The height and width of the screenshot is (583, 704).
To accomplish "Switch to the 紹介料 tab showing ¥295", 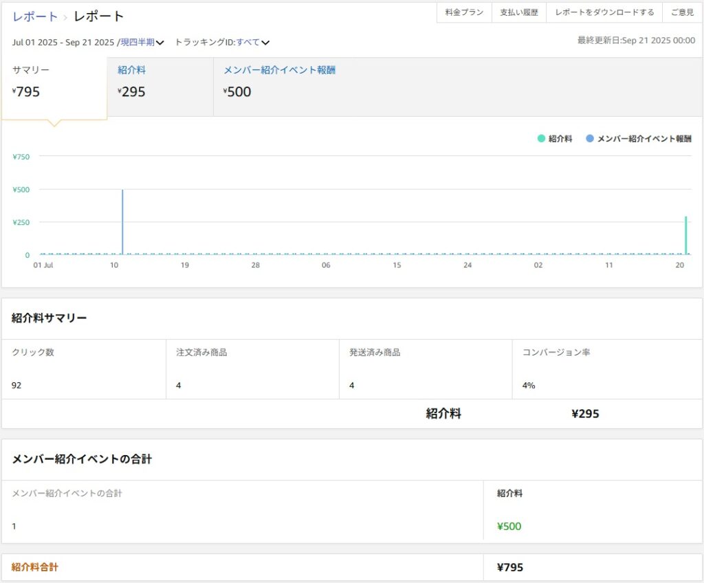I will point(159,82).
